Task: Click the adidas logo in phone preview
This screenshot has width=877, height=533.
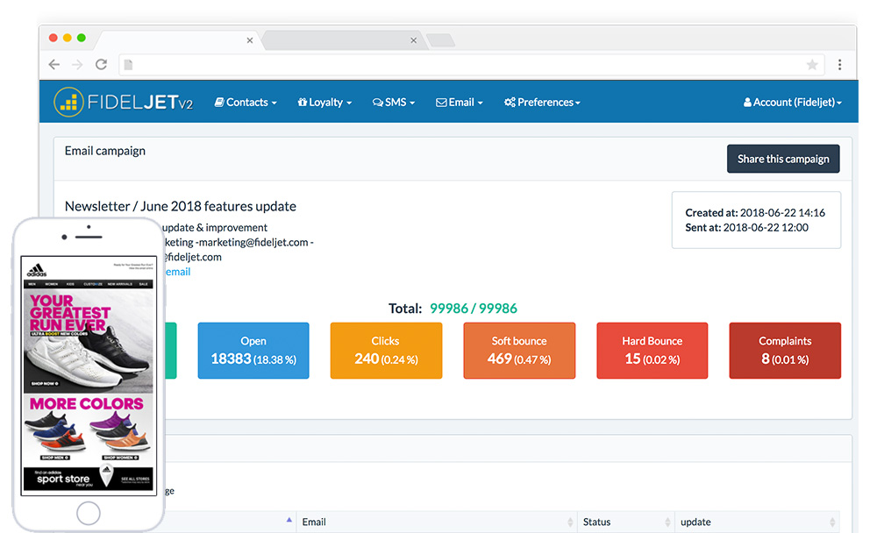Action: point(37,270)
